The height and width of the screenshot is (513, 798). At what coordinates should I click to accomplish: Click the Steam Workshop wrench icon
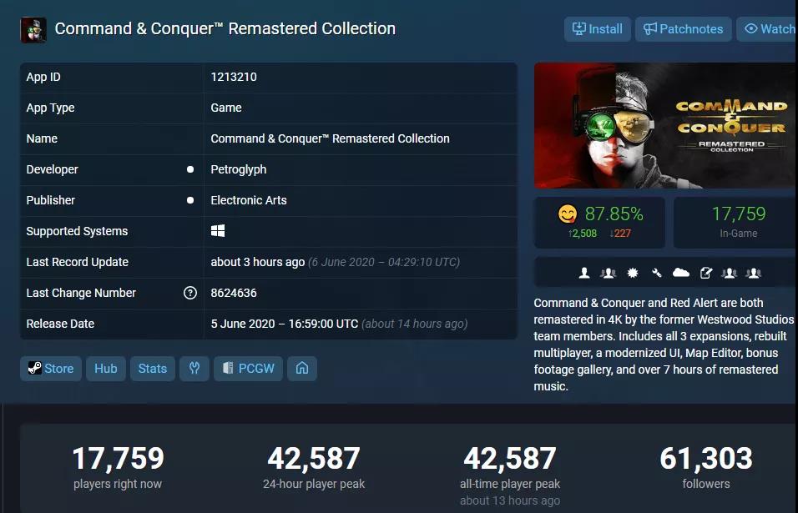(x=657, y=273)
